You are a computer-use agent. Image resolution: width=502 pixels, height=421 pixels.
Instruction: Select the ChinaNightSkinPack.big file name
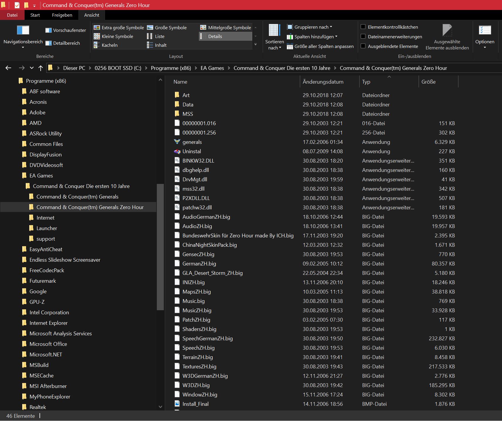209,245
